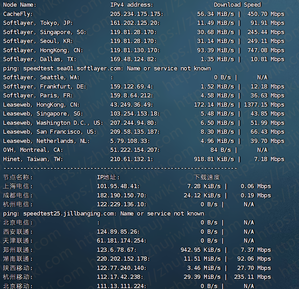Click 'Softlayer, Dallas, TX:' label
This screenshot has width=299, height=289.
40,59
